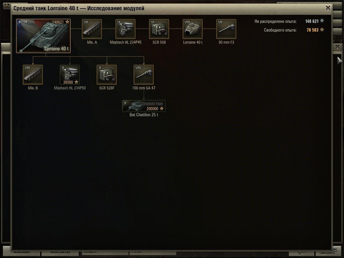Select the Mle. B tracks module icon
344x258 pixels.
point(33,75)
